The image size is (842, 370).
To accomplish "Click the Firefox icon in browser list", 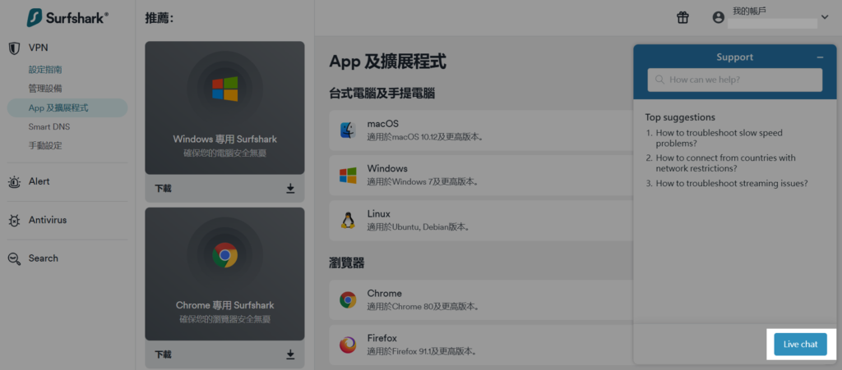I will pos(348,345).
